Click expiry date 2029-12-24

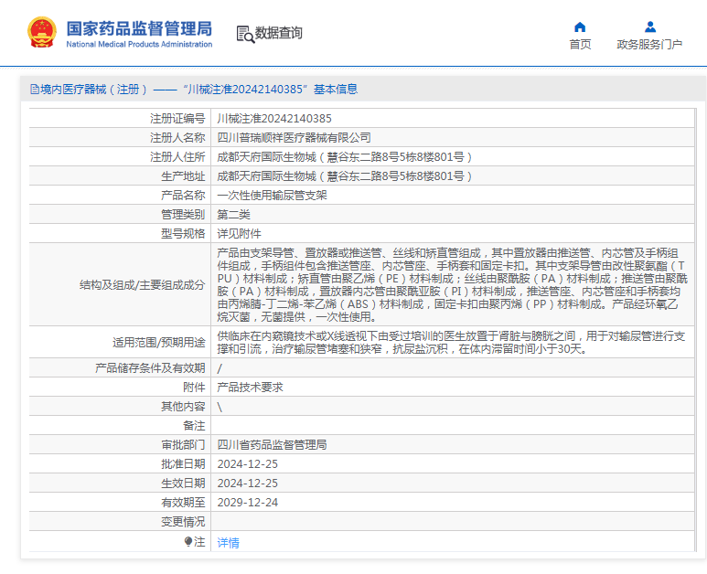pyautogui.click(x=248, y=503)
